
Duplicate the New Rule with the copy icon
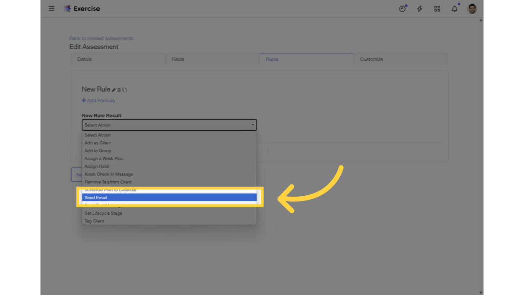[124, 89]
